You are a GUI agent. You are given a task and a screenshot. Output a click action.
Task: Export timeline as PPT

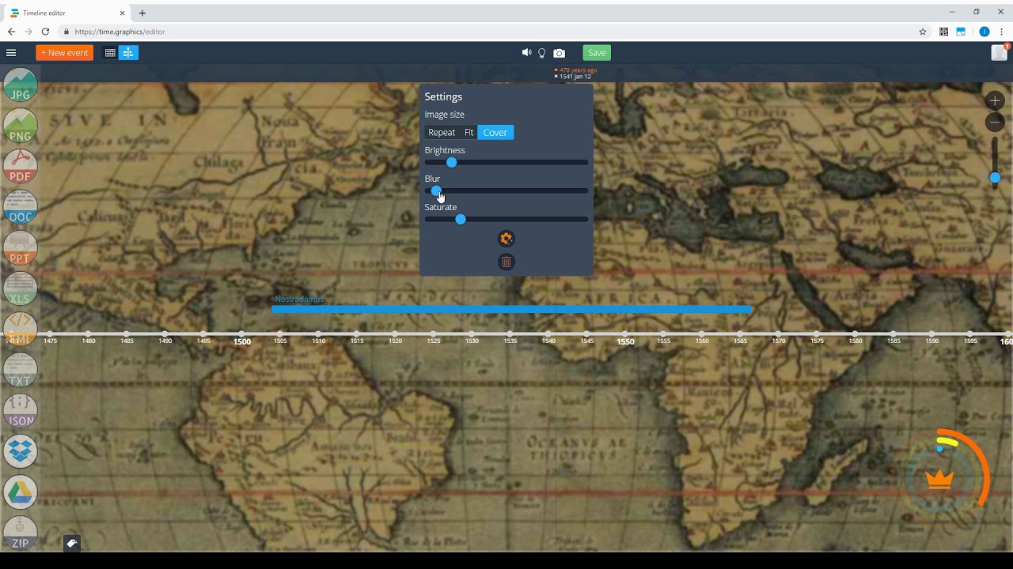[21, 248]
